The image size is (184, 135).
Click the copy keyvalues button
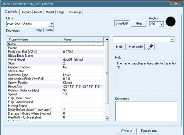click(x=39, y=30)
